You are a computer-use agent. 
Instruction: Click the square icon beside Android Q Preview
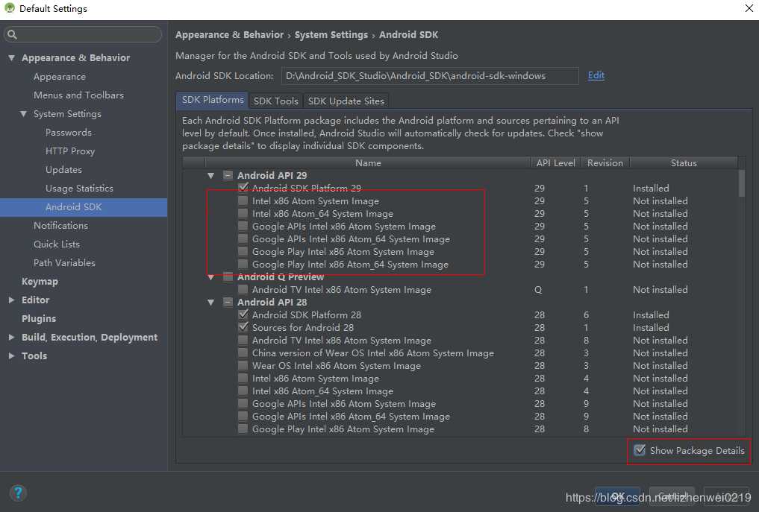[228, 277]
